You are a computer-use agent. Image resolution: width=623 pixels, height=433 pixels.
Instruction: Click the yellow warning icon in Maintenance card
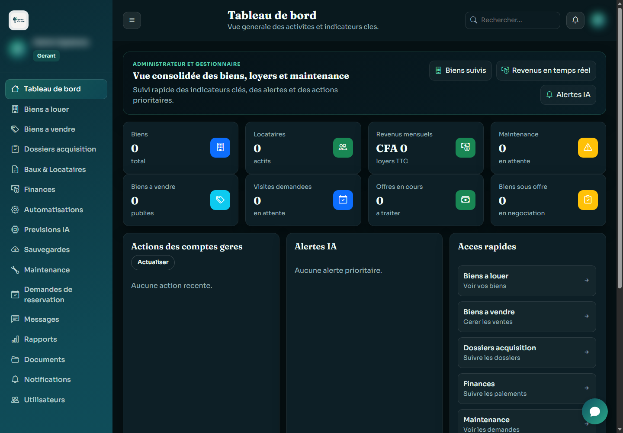click(588, 148)
